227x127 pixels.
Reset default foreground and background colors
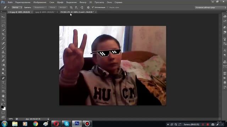[x=1, y=104]
